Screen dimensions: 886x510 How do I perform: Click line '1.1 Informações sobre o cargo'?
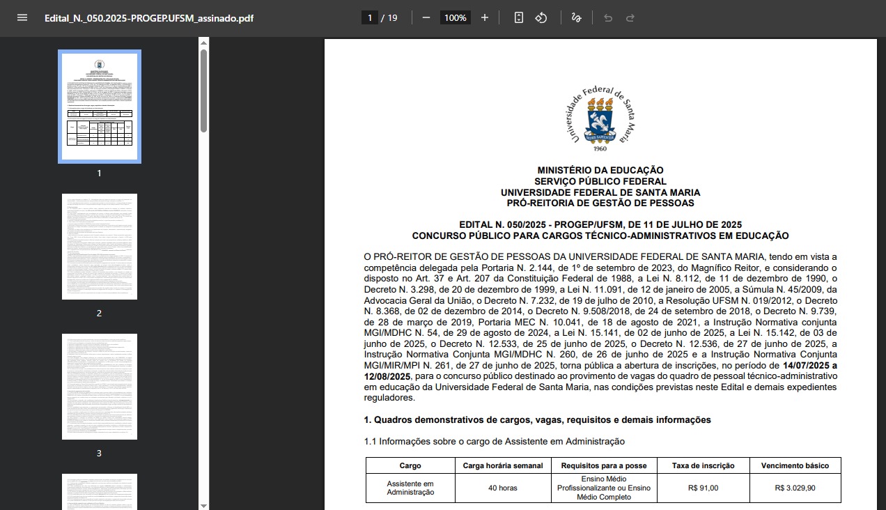tap(495, 442)
